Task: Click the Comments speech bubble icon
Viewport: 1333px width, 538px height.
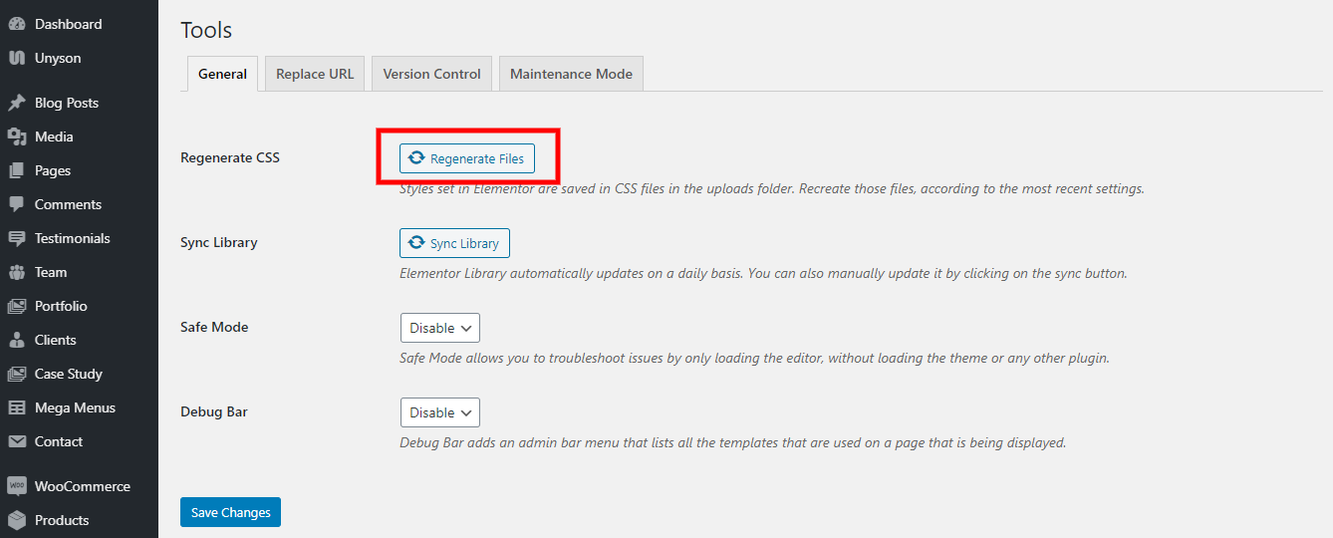Action: [x=17, y=204]
